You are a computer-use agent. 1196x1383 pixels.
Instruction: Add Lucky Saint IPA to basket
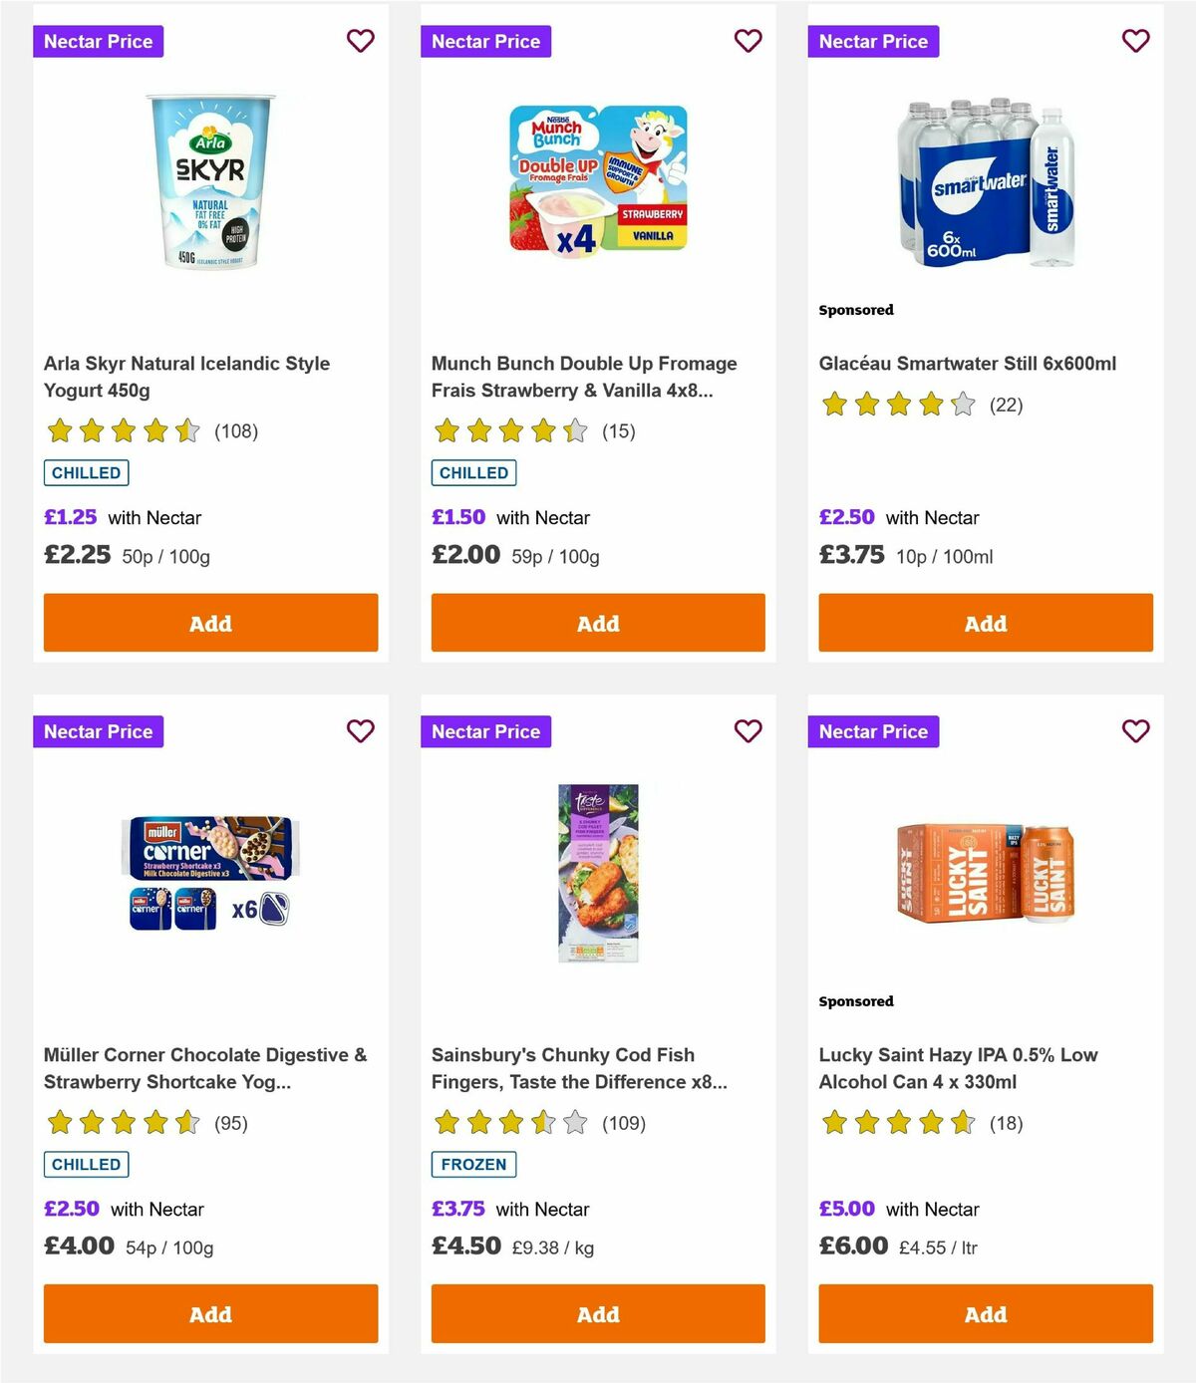[x=985, y=1314]
